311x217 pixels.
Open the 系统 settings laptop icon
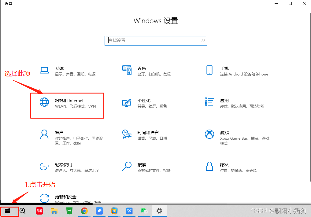tap(44, 70)
